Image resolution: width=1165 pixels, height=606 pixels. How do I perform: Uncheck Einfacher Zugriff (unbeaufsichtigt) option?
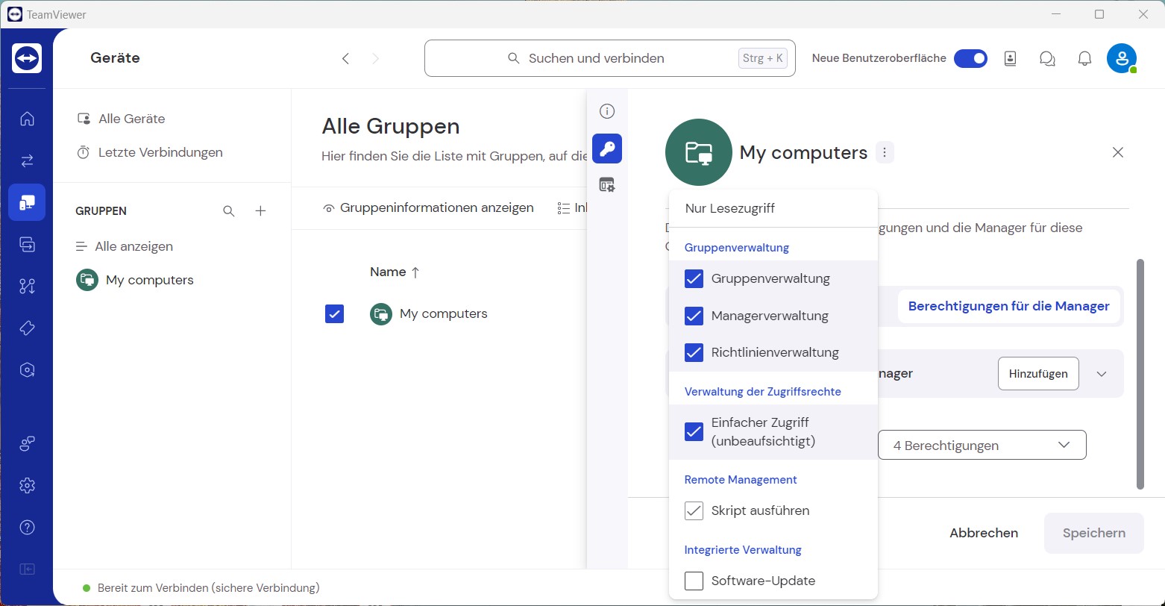(694, 431)
